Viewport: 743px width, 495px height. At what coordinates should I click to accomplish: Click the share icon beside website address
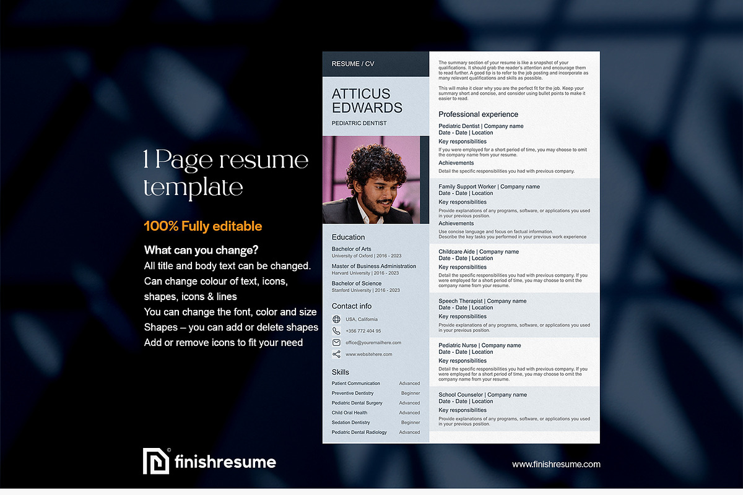point(336,354)
